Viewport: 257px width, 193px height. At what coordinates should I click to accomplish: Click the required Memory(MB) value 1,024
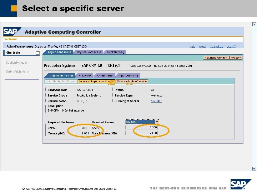85,133
